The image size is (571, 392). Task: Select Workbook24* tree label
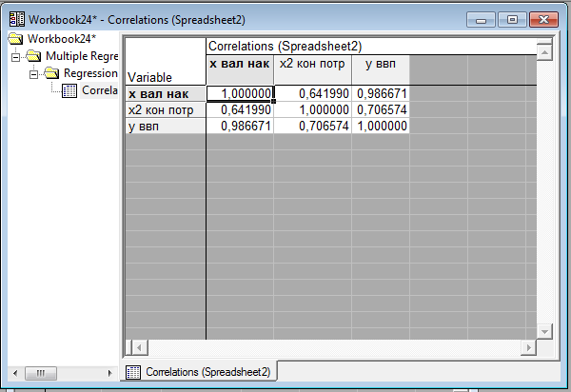pyautogui.click(x=62, y=39)
